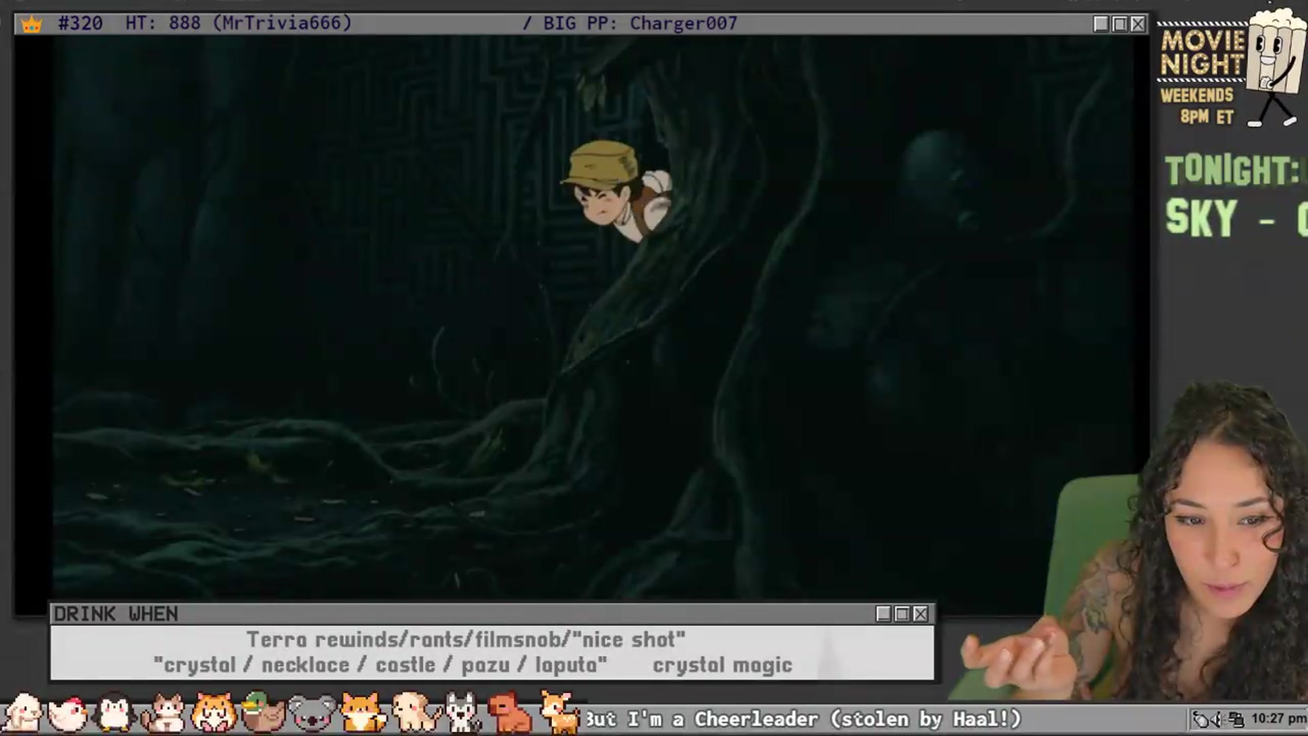Screen dimensions: 1308x736
Task: Click the gray koala pixel icon
Action: [312, 714]
